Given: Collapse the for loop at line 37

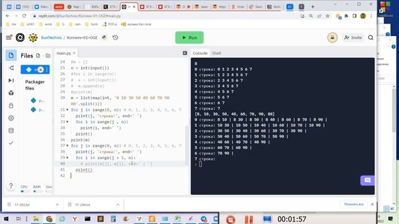Looking at the screenshot, I should (x=67, y=146).
